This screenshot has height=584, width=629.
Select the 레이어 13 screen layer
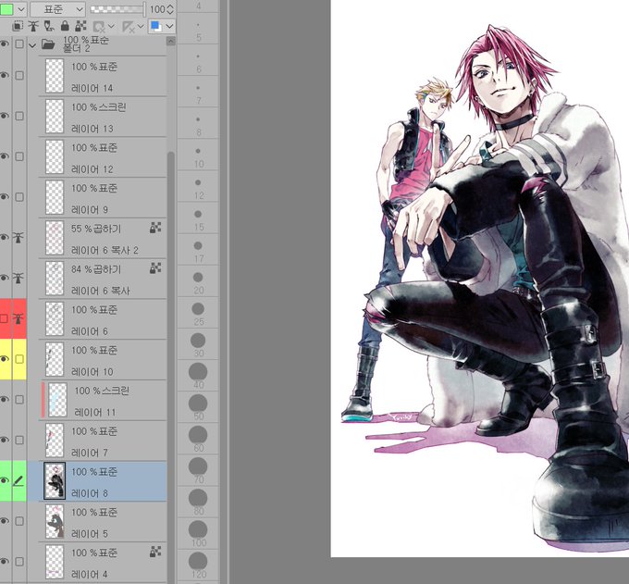(x=103, y=117)
